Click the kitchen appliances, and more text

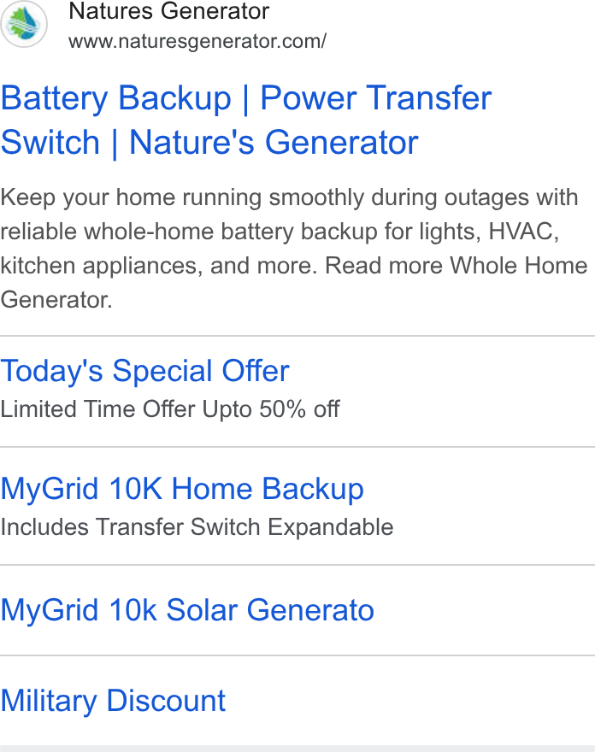point(158,266)
